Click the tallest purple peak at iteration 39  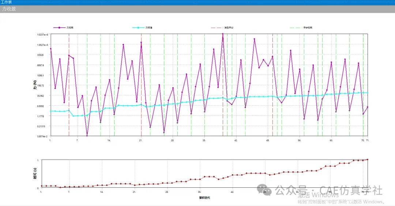(x=223, y=34)
